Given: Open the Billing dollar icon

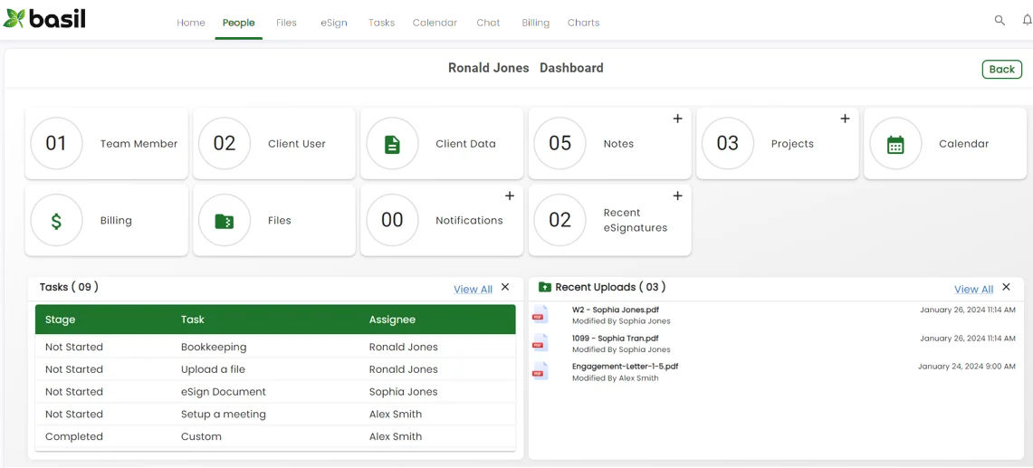Looking at the screenshot, I should (56, 221).
